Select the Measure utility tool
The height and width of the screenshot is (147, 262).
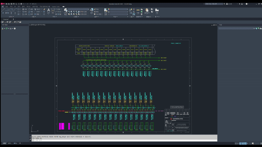(x=138, y=11)
